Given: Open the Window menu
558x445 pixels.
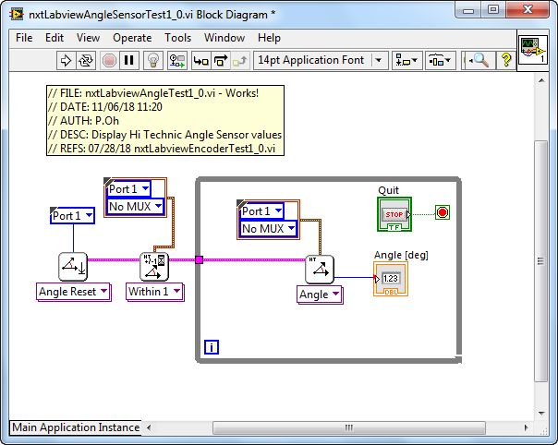Looking at the screenshot, I should pos(224,38).
